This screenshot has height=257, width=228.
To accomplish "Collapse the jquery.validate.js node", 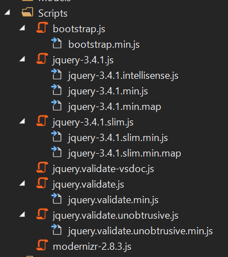I will tap(23, 184).
